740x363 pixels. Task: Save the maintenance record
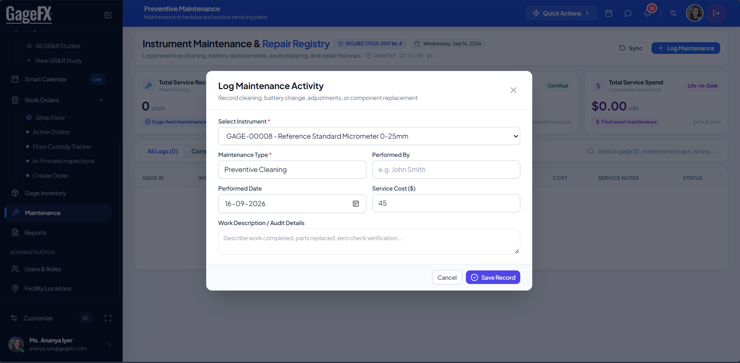(x=493, y=277)
